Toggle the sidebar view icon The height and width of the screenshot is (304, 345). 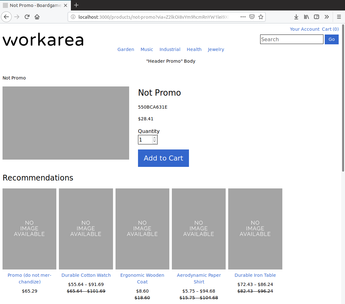pos(317,17)
